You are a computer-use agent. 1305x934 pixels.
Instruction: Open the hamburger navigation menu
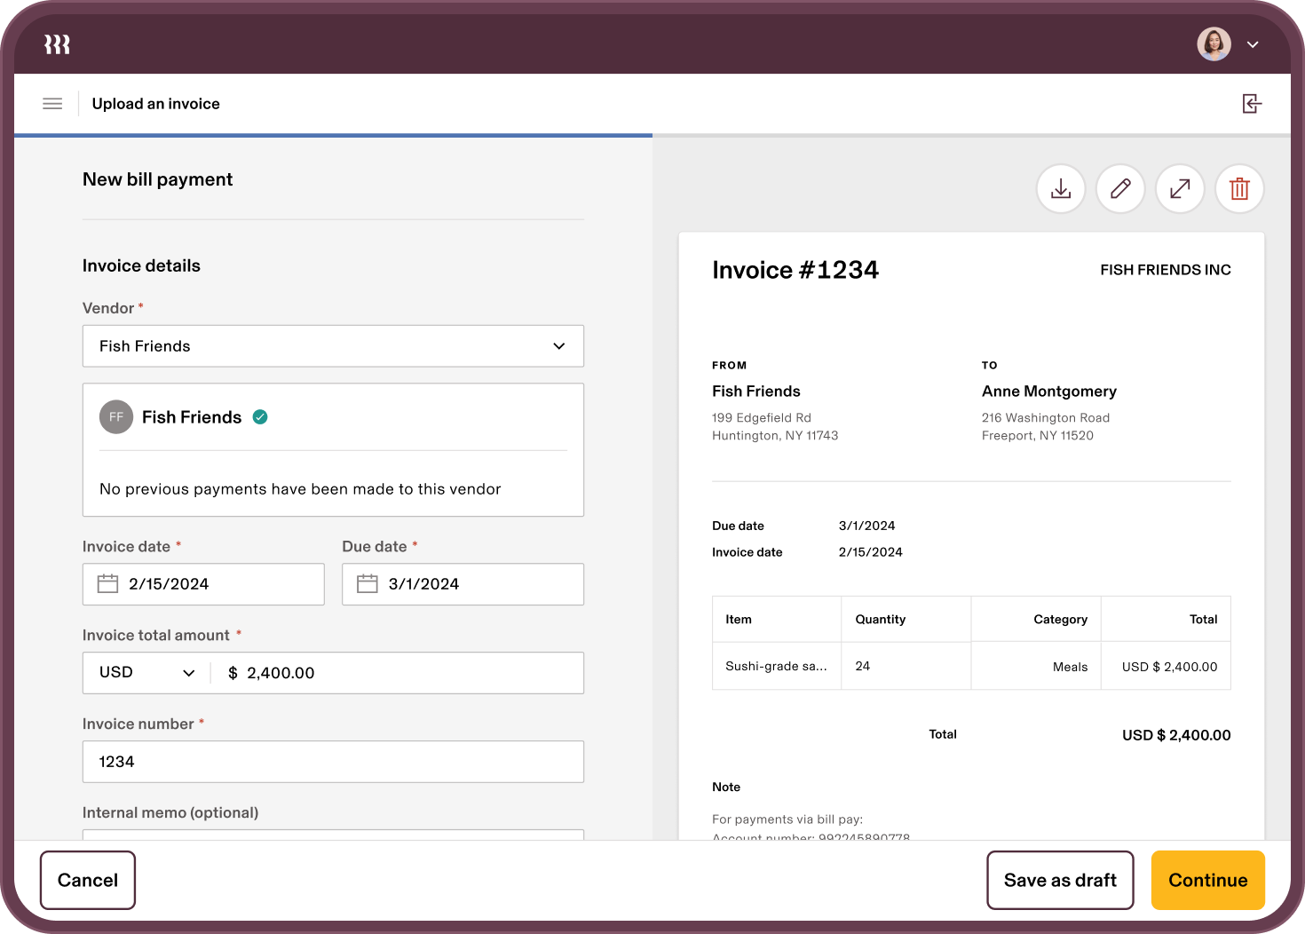click(52, 104)
